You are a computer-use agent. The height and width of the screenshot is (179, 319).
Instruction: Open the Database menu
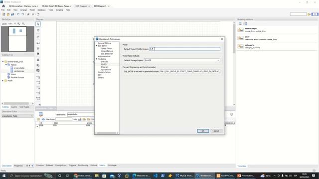click(41, 10)
